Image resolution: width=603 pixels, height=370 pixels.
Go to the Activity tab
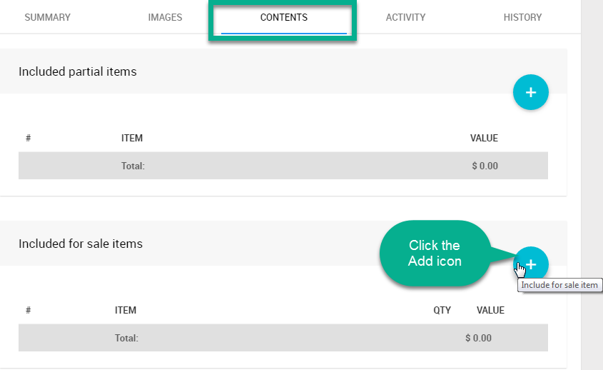405,17
